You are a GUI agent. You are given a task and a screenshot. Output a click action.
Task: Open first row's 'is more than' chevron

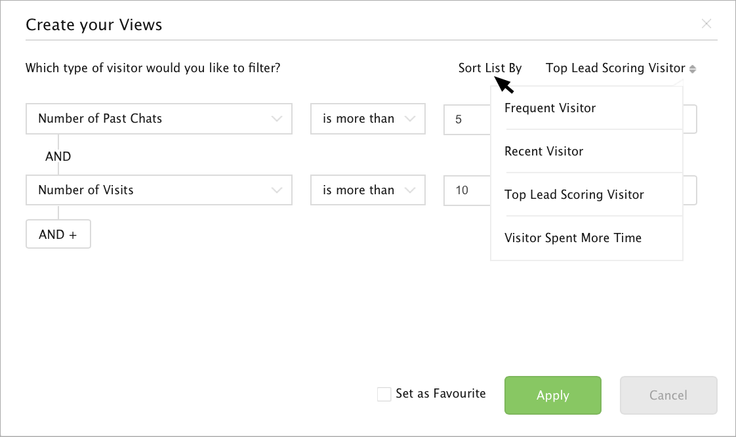click(411, 119)
